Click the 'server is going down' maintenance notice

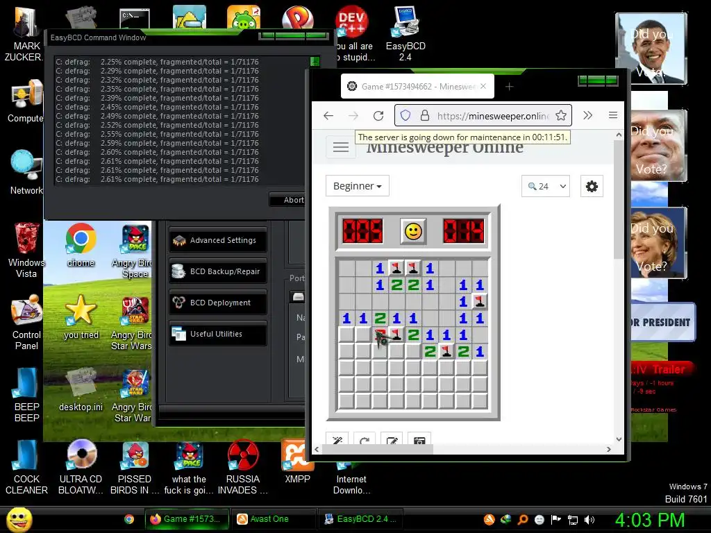point(462,137)
